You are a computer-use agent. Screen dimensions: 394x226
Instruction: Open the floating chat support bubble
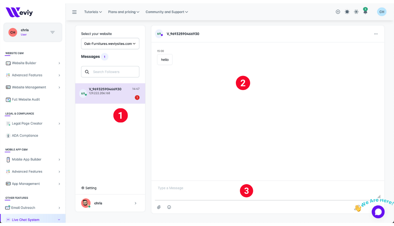(378, 212)
